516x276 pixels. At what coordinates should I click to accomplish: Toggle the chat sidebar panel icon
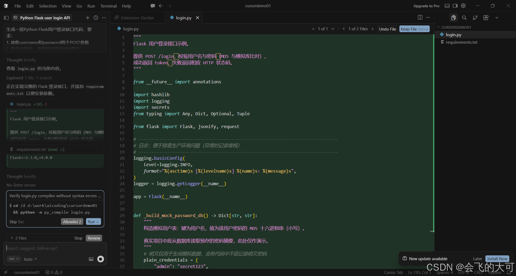6,18
